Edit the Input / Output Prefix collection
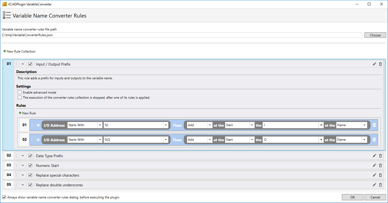The height and width of the screenshot is (203, 388). 374,64
